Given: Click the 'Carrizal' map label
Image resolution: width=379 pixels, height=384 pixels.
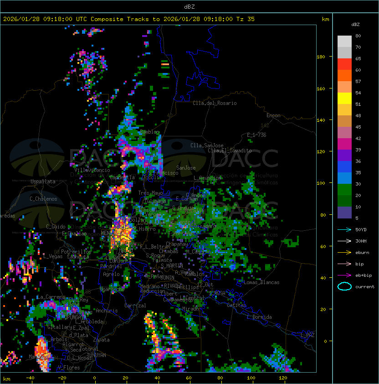Looking at the screenshot, I should (x=135, y=306).
